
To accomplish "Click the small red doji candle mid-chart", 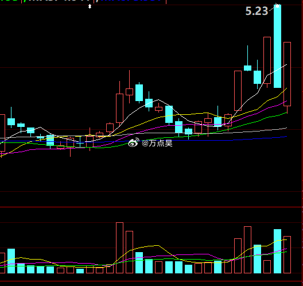I will pos(158,109).
